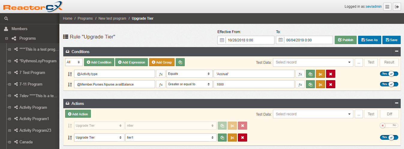Click the Publish button

(345, 40)
